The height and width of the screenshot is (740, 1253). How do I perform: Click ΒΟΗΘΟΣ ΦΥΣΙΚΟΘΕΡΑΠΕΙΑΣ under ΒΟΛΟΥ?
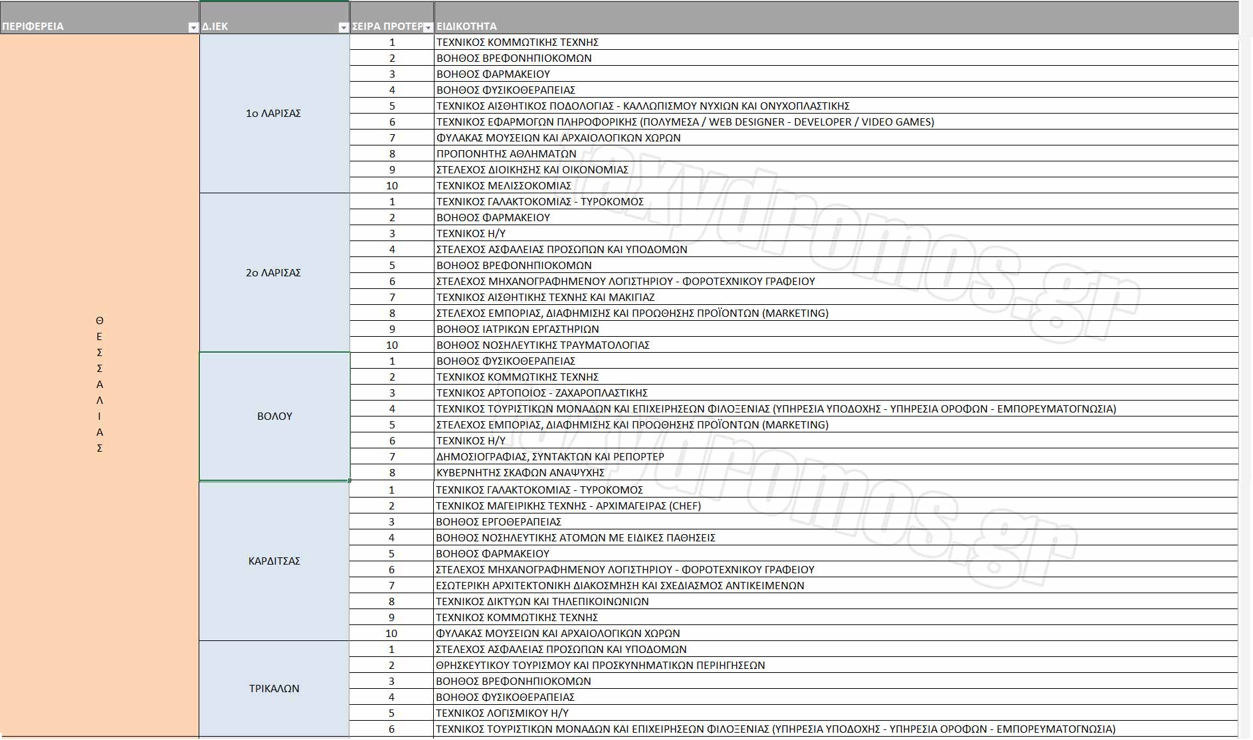(x=836, y=361)
